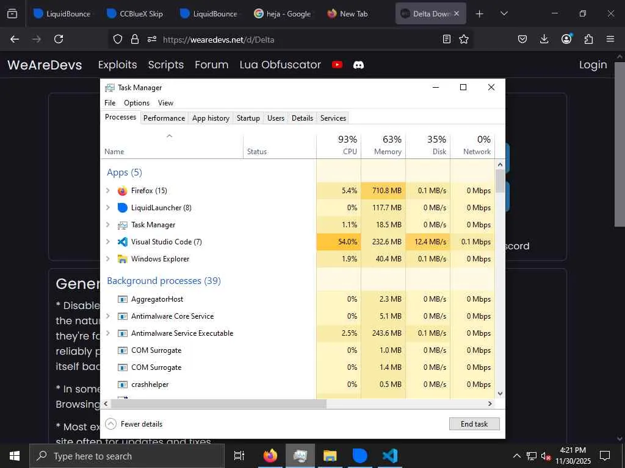Image resolution: width=625 pixels, height=468 pixels.
Task: Click the shield tracking protection icon
Action: coord(118,39)
